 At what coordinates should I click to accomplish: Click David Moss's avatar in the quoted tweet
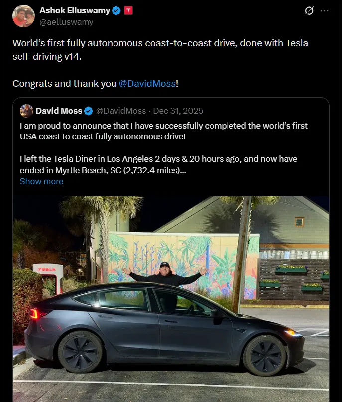[x=26, y=111]
